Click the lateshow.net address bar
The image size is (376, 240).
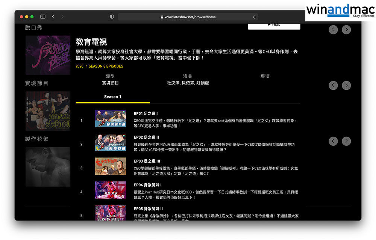(188, 17)
